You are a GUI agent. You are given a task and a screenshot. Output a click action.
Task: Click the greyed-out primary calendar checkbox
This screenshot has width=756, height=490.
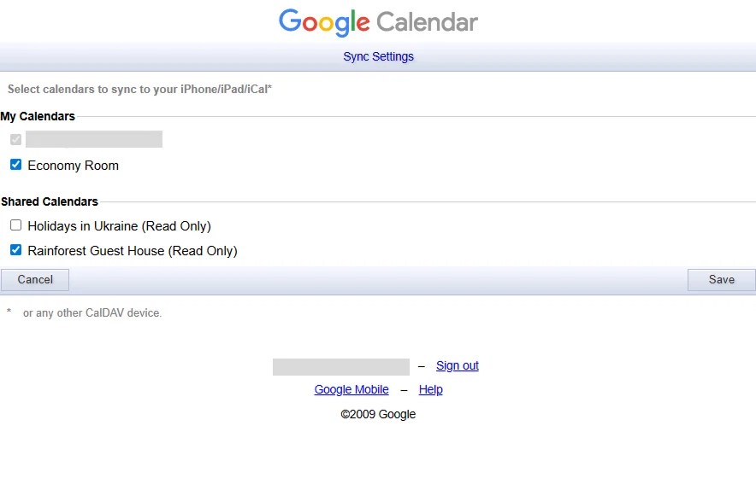point(16,140)
